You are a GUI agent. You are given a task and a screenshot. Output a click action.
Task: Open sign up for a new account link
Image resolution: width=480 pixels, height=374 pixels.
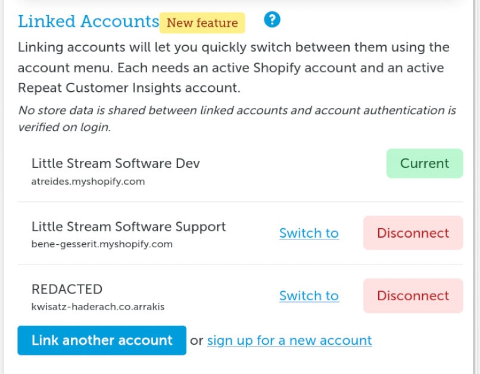pyautogui.click(x=289, y=340)
